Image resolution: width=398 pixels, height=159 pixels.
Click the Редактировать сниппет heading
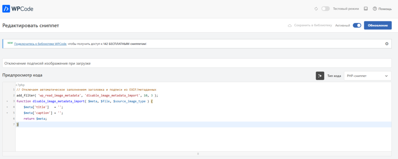click(31, 26)
